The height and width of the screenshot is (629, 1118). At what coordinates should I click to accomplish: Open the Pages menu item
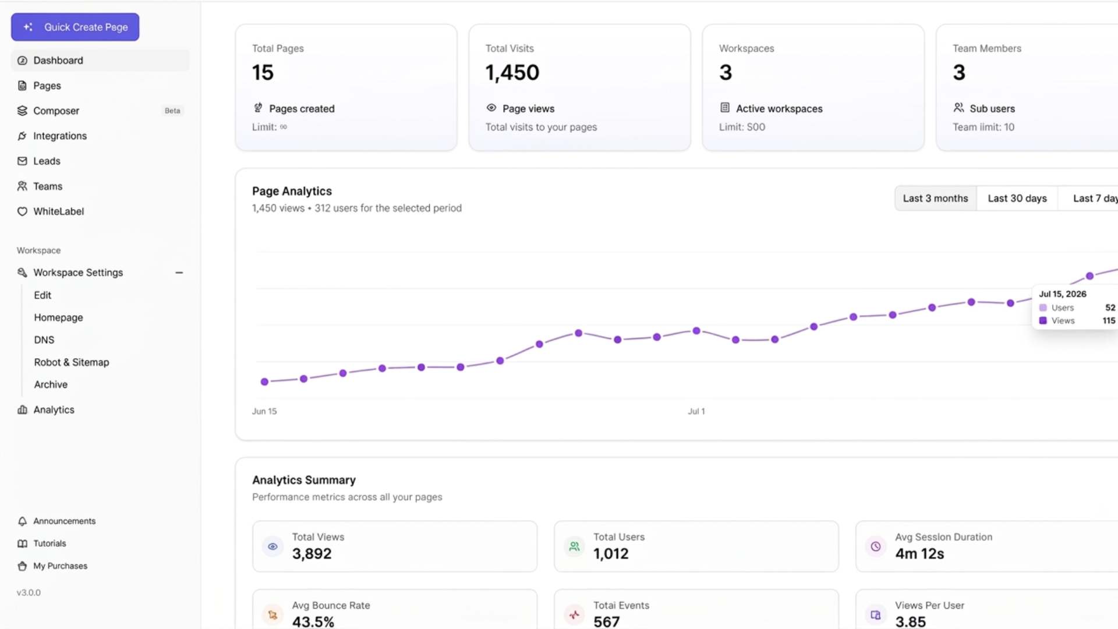[x=100, y=86]
